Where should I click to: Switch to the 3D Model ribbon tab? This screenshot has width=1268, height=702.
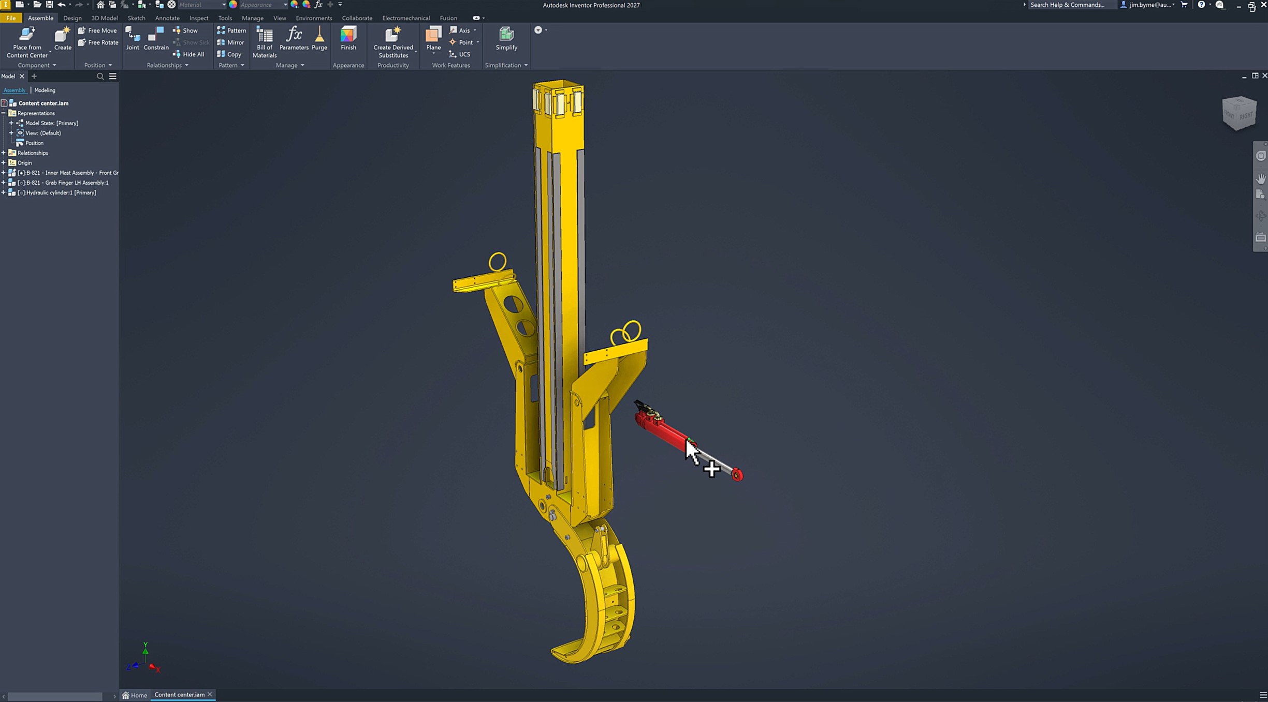click(104, 18)
